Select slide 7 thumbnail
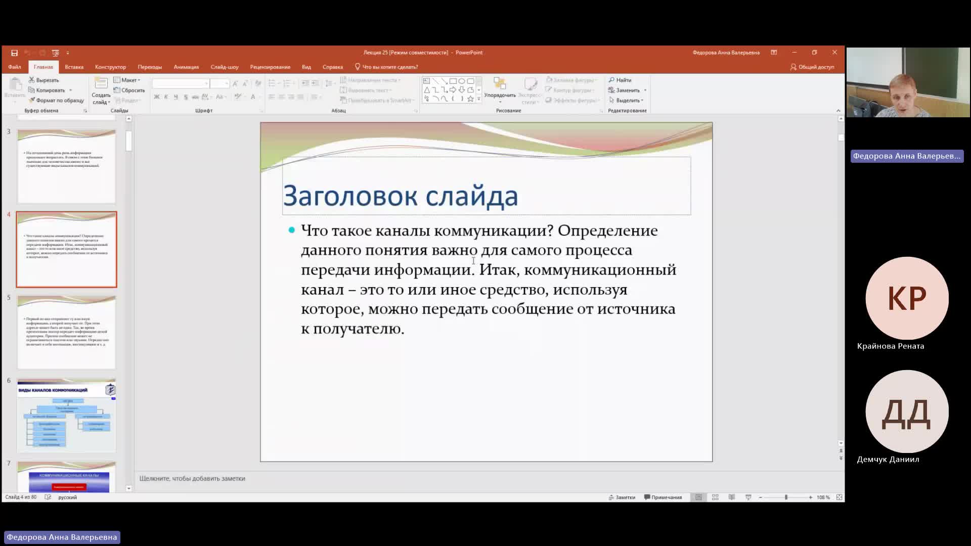Image resolution: width=971 pixels, height=546 pixels. tap(67, 476)
